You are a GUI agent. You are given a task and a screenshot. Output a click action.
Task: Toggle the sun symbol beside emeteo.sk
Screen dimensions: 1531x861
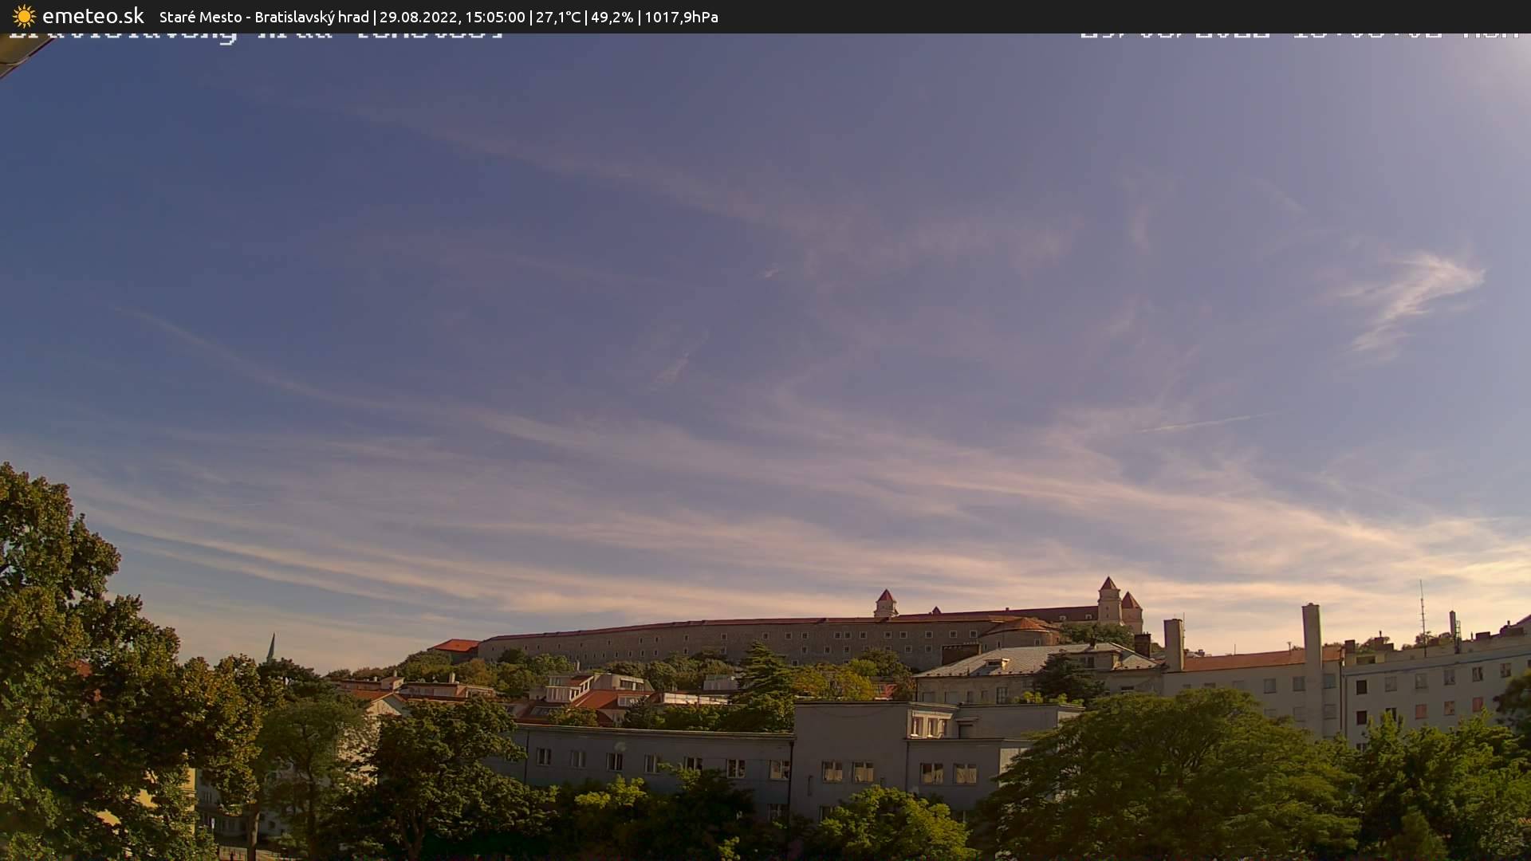pyautogui.click(x=25, y=16)
